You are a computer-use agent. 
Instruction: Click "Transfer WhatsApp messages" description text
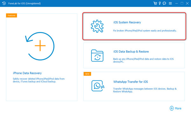(x=145, y=90)
